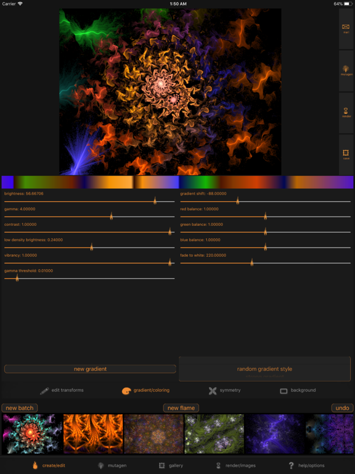Click the color gradient strip
The width and height of the screenshot is (355, 474).
(x=177, y=182)
